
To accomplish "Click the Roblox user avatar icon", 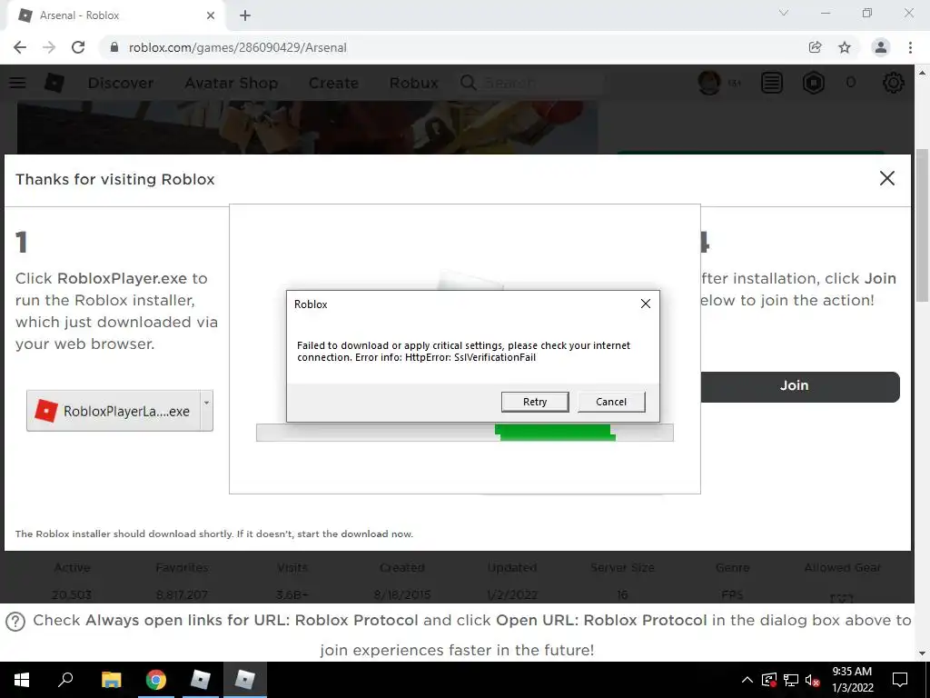I will pos(709,83).
